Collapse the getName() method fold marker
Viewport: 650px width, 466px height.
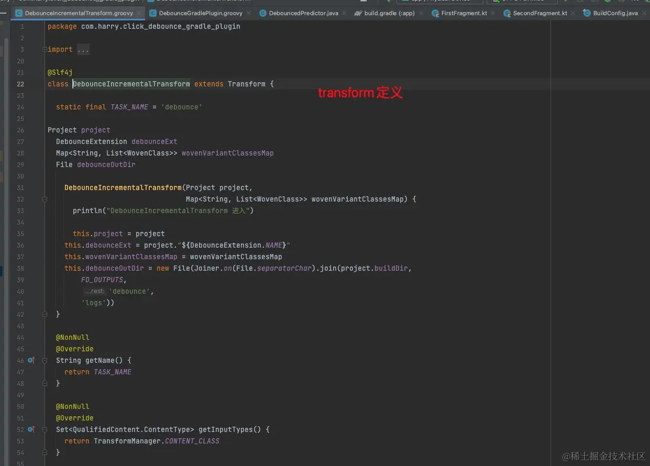tap(45, 360)
